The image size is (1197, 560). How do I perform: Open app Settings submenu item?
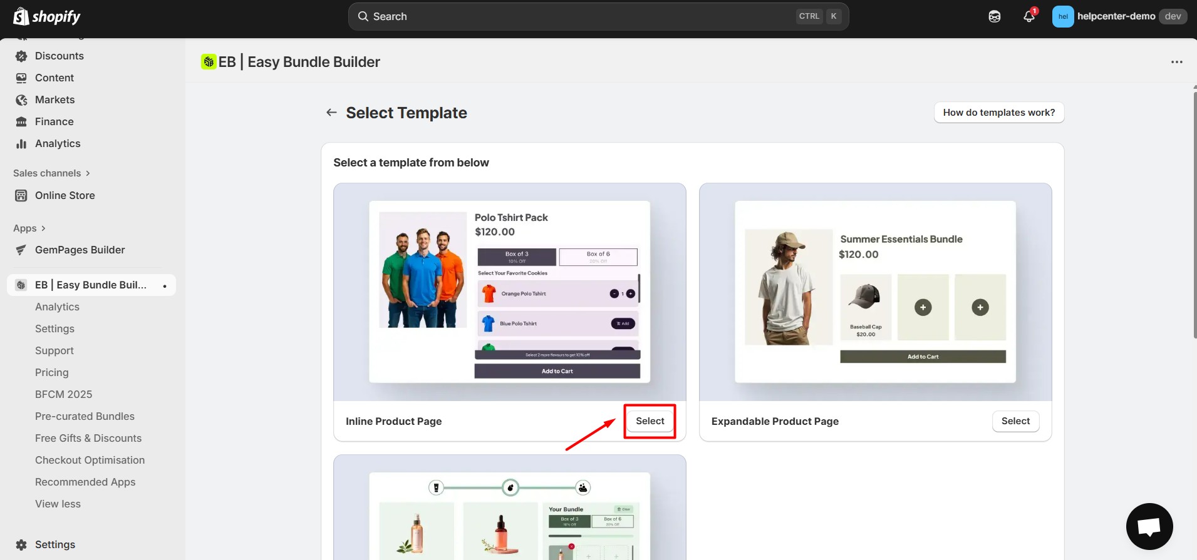point(54,329)
